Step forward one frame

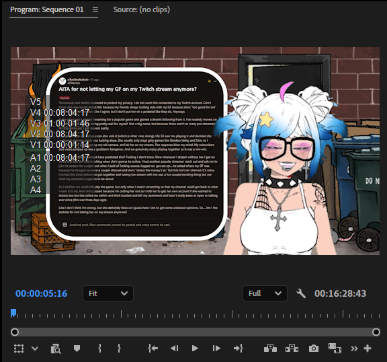[x=216, y=349]
